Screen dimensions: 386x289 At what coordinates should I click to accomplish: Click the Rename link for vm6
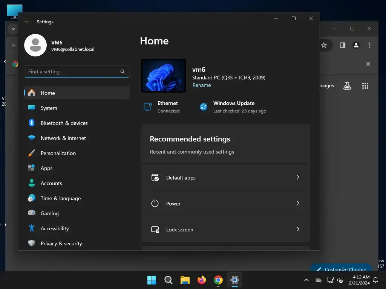pos(202,85)
